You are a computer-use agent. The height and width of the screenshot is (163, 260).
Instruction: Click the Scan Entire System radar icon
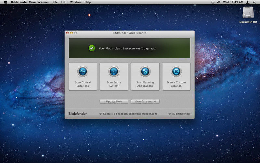coord(114,71)
